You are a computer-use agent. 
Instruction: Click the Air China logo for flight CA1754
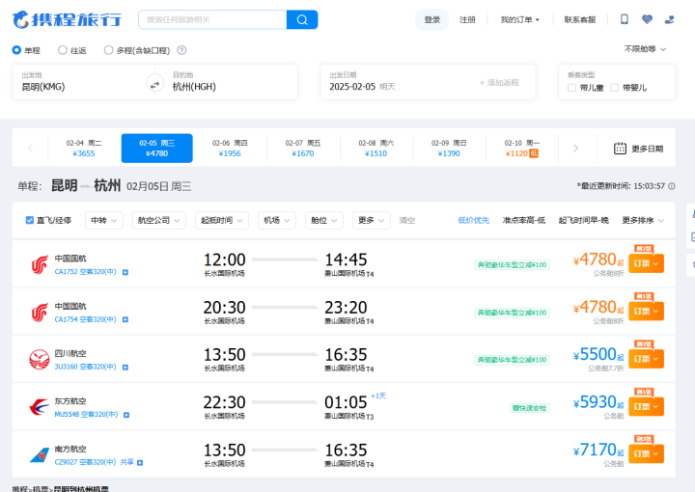[x=40, y=313]
